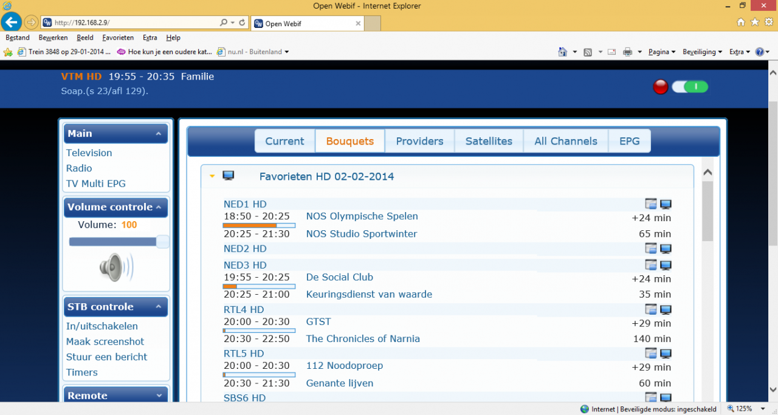Image resolution: width=778 pixels, height=415 pixels.
Task: Click the volume slider handle
Action: pyautogui.click(x=162, y=242)
